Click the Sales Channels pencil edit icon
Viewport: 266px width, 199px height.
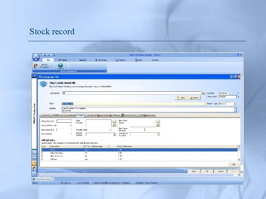pyautogui.click(x=114, y=125)
